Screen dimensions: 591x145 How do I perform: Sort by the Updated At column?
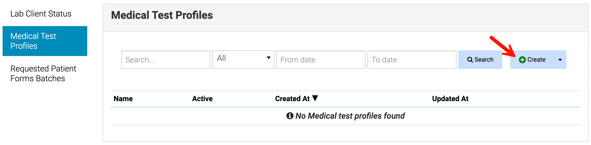click(x=450, y=99)
